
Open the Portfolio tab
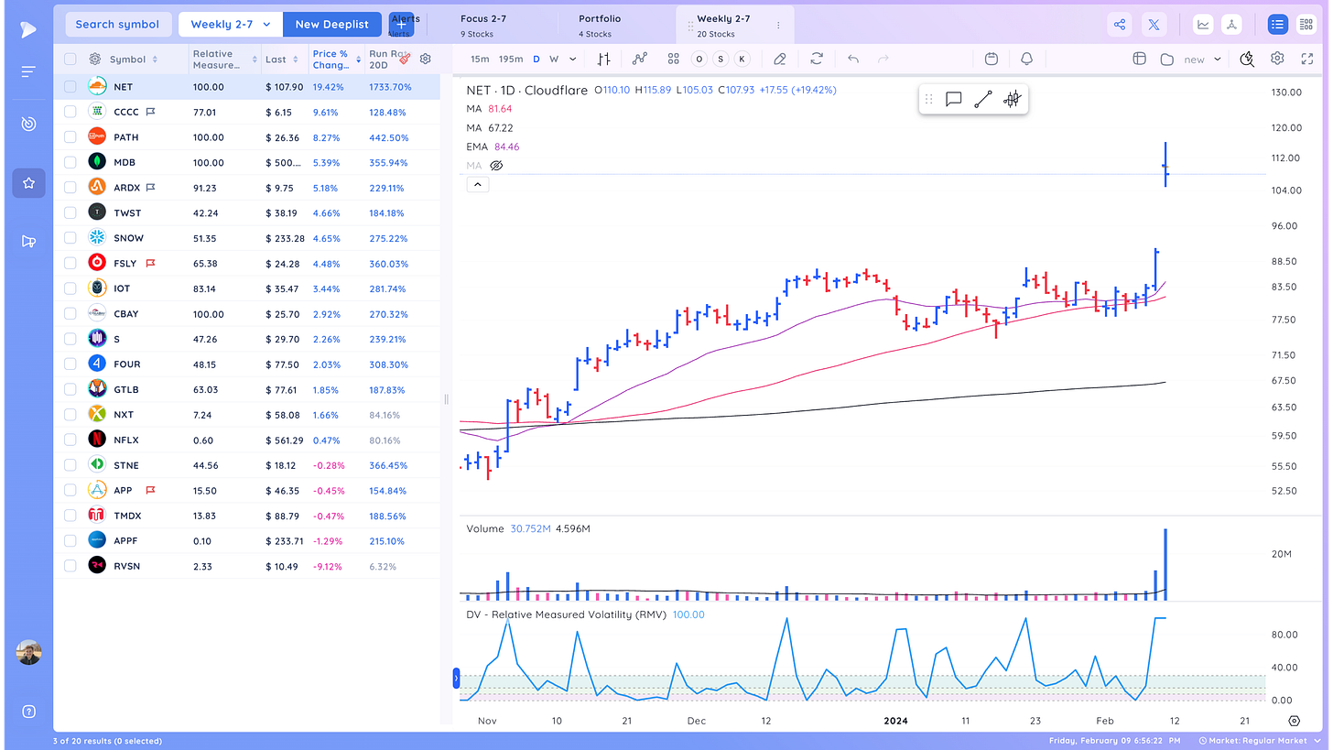click(600, 25)
